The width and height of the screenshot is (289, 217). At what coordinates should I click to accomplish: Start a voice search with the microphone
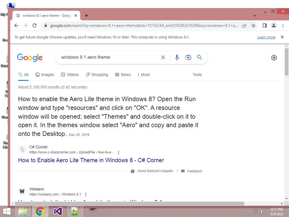177,57
